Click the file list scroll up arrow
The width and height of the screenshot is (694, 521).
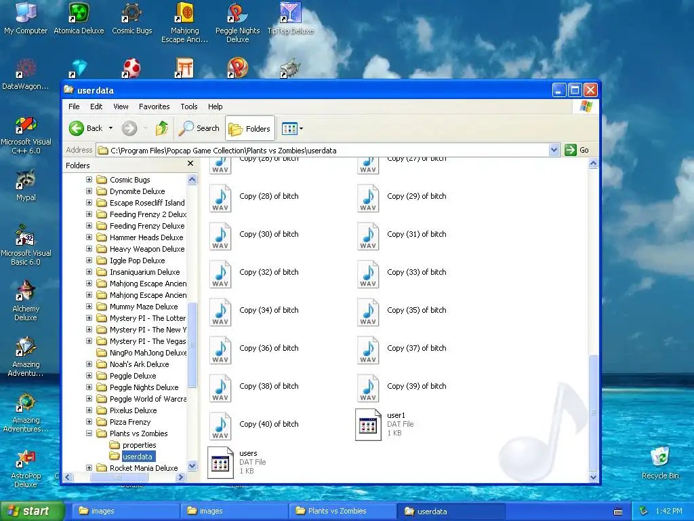click(594, 163)
